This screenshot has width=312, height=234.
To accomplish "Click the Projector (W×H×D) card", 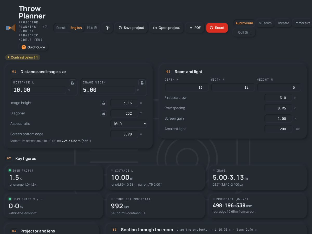I will pos(258,206).
